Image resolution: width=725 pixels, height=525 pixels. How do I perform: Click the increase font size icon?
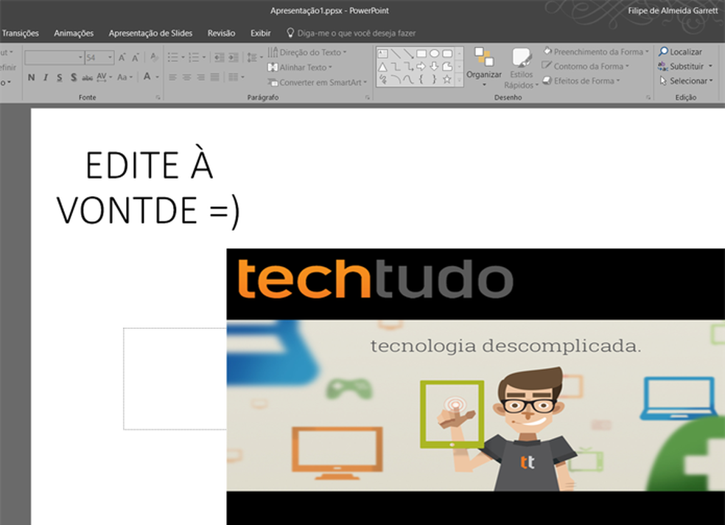(122, 58)
